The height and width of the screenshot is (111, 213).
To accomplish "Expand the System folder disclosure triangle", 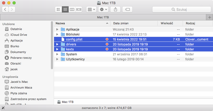I will point(57,54).
